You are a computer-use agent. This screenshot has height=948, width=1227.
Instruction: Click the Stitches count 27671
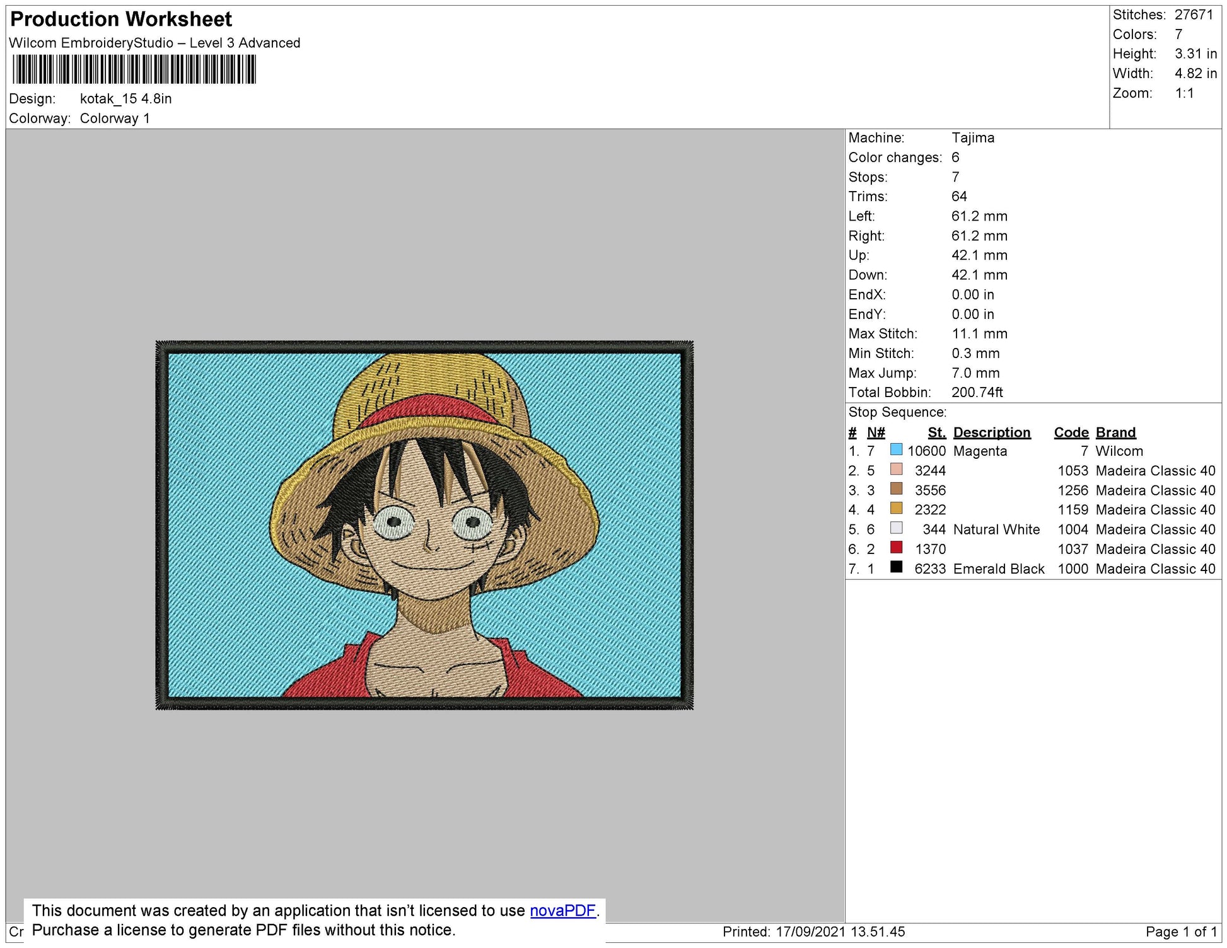click(x=1194, y=14)
